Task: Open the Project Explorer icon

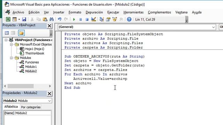Action: pos(101,19)
